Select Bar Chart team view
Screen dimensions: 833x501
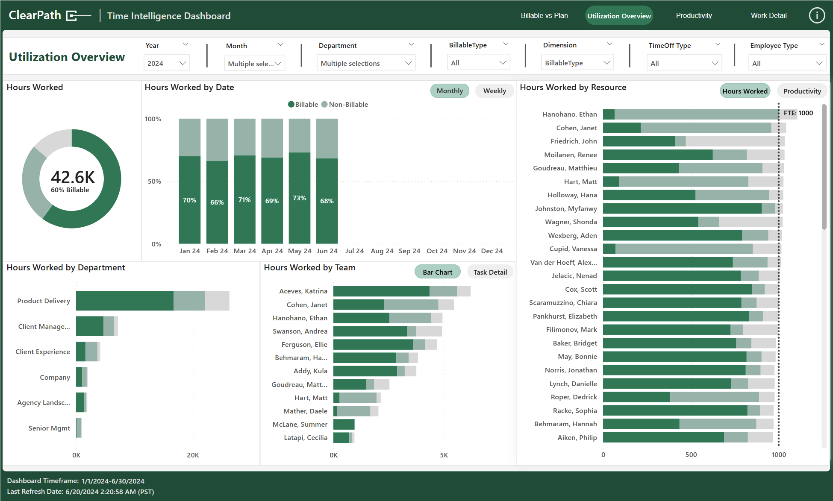pos(437,272)
